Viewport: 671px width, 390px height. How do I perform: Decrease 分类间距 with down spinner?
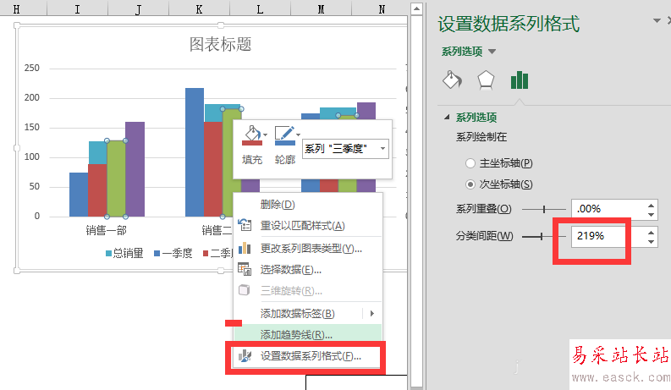click(x=651, y=241)
